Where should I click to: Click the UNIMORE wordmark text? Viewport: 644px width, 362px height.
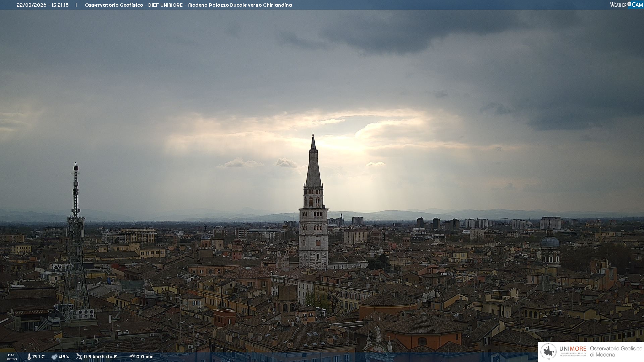click(573, 349)
